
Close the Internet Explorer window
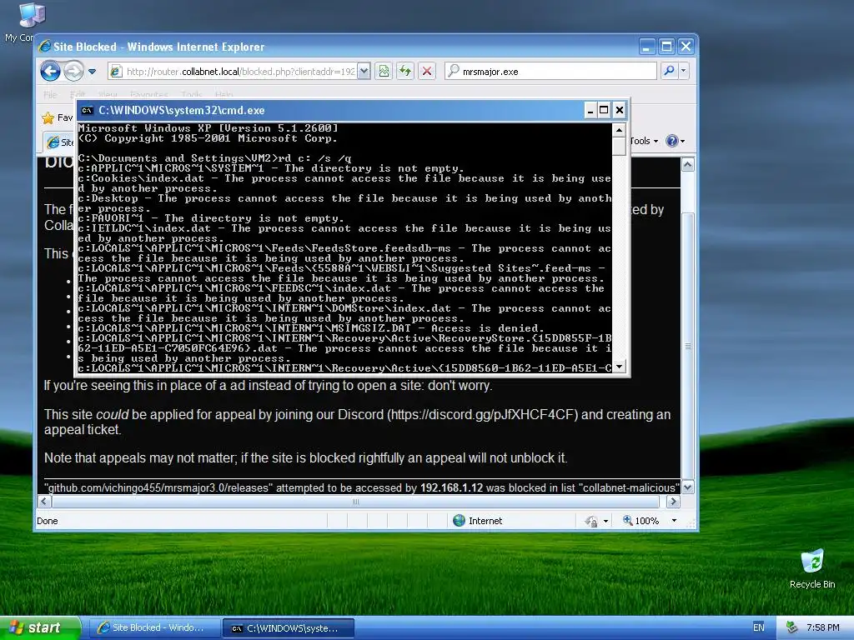(686, 47)
